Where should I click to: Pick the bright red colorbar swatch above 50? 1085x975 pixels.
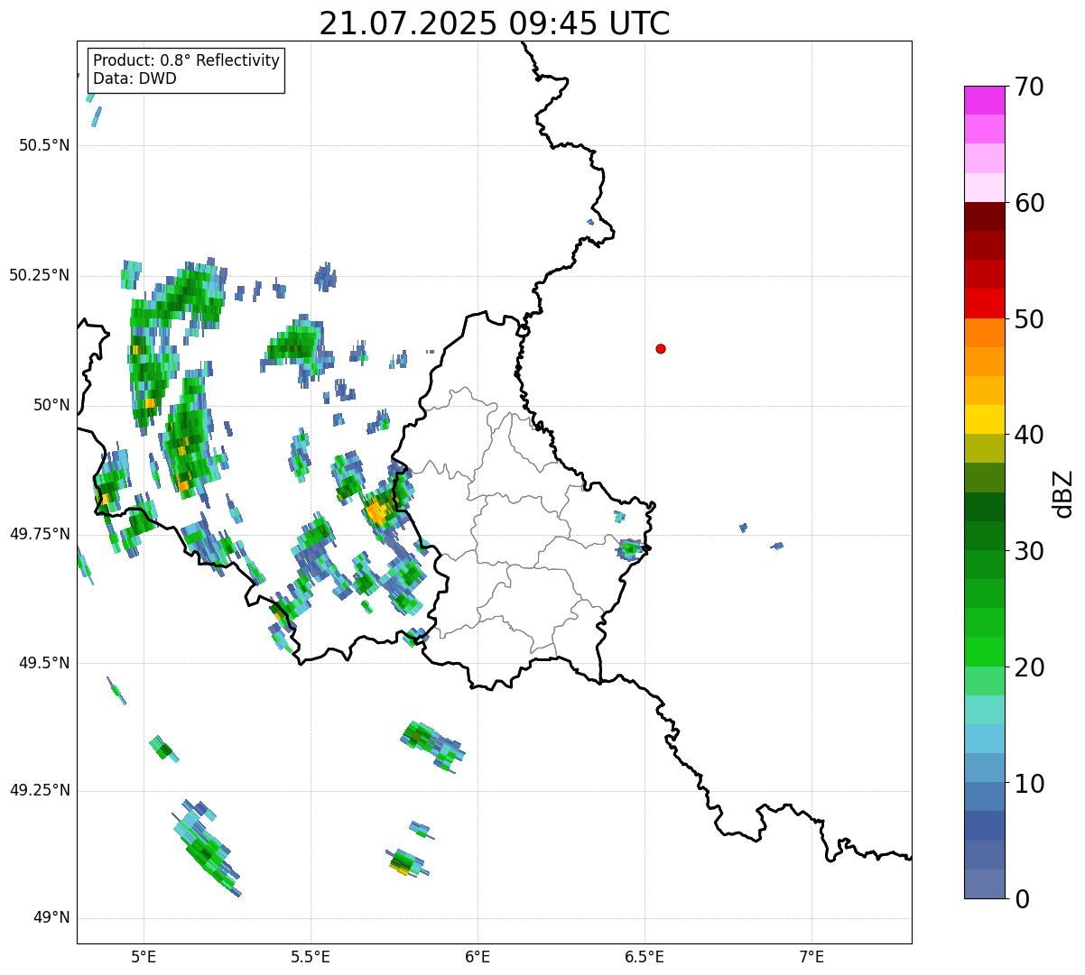(984, 303)
